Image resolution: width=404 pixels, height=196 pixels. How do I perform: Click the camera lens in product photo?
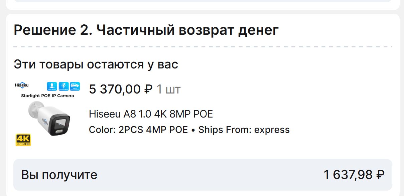tap(62, 125)
